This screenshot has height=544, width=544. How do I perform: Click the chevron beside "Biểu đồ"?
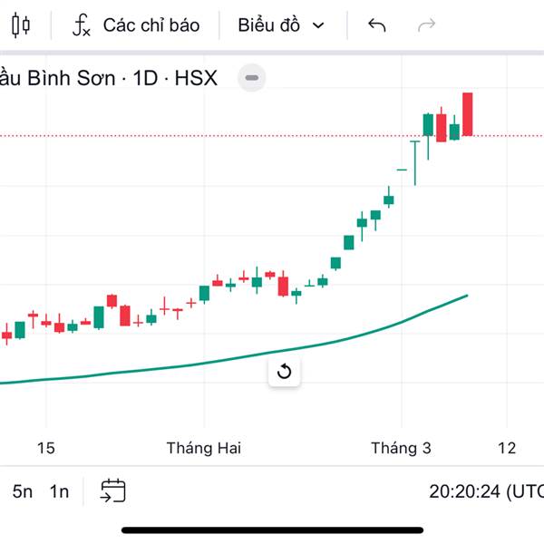318,25
